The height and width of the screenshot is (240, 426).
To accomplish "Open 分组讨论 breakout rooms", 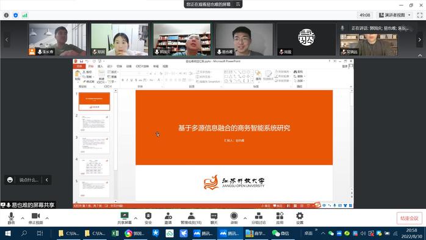I will coord(259,218).
